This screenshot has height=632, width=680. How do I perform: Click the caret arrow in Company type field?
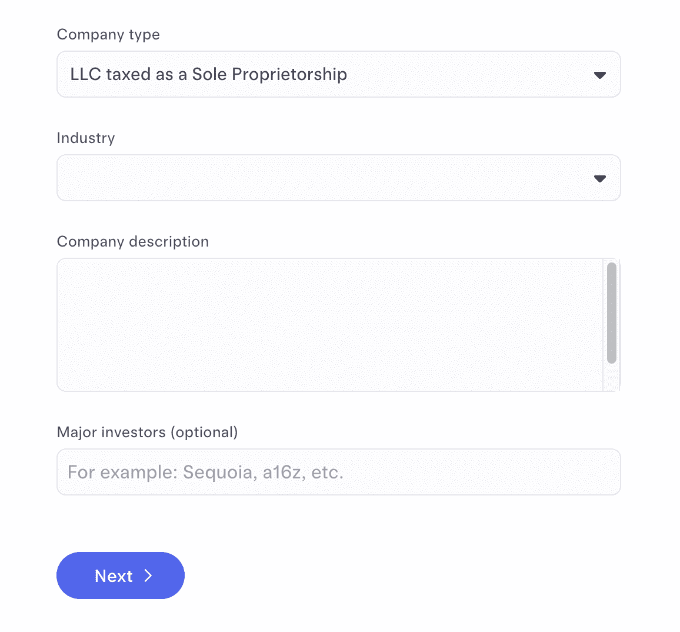pos(599,75)
